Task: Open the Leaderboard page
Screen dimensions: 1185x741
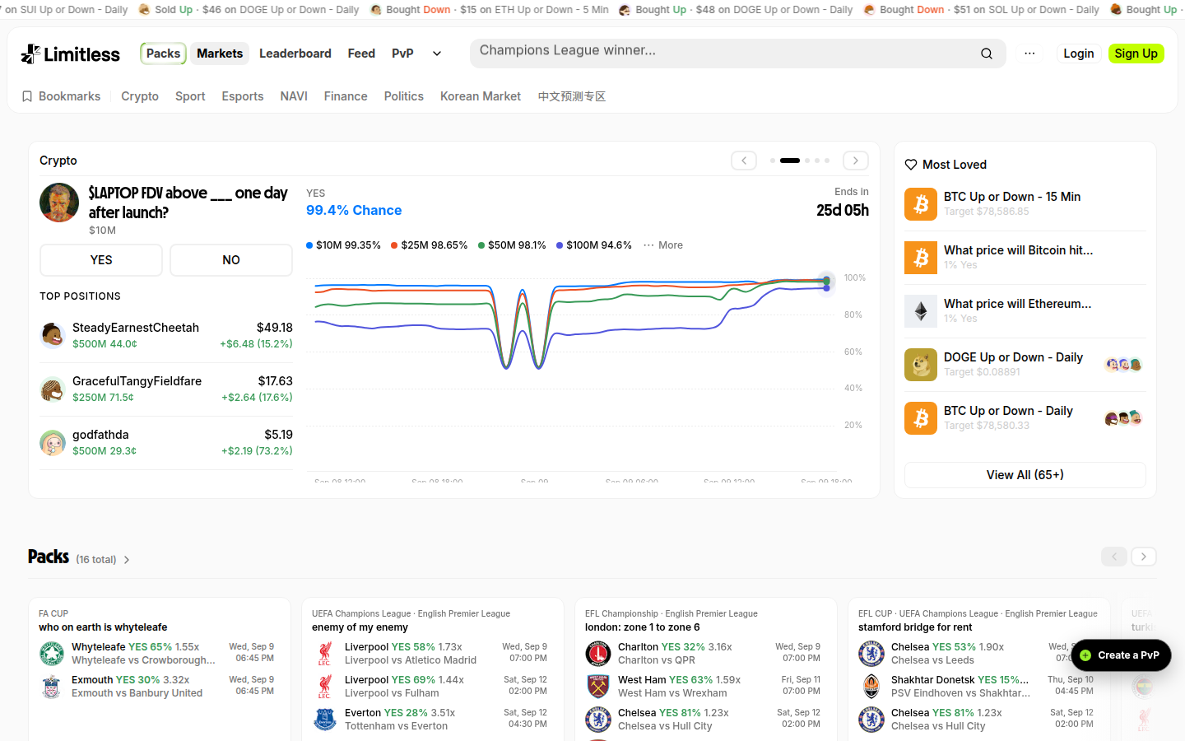Action: pyautogui.click(x=295, y=54)
